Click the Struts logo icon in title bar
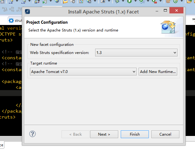 tap(27, 12)
